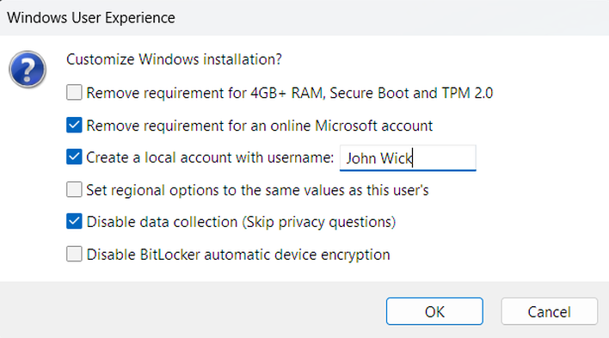Image resolution: width=609 pixels, height=338 pixels.
Task: Cancel the Windows User Experience dialog
Action: click(549, 311)
